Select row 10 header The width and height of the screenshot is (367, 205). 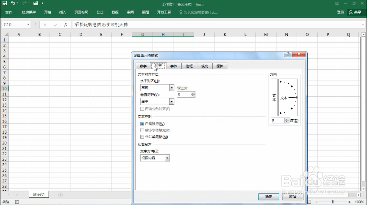tap(4, 89)
